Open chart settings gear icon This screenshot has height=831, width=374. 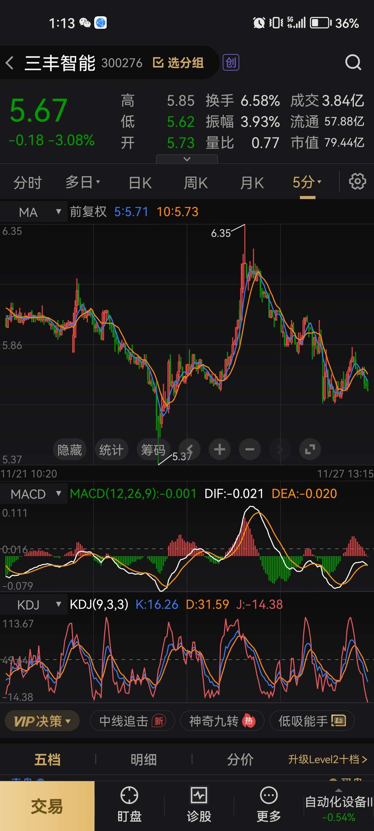357,181
